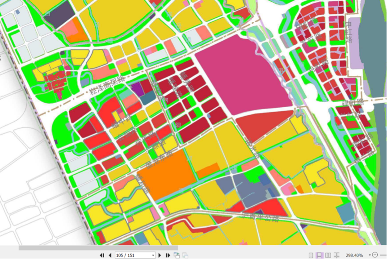Screen dimensions: 387x259
Task: Click the next view icon
Action: [185, 255]
